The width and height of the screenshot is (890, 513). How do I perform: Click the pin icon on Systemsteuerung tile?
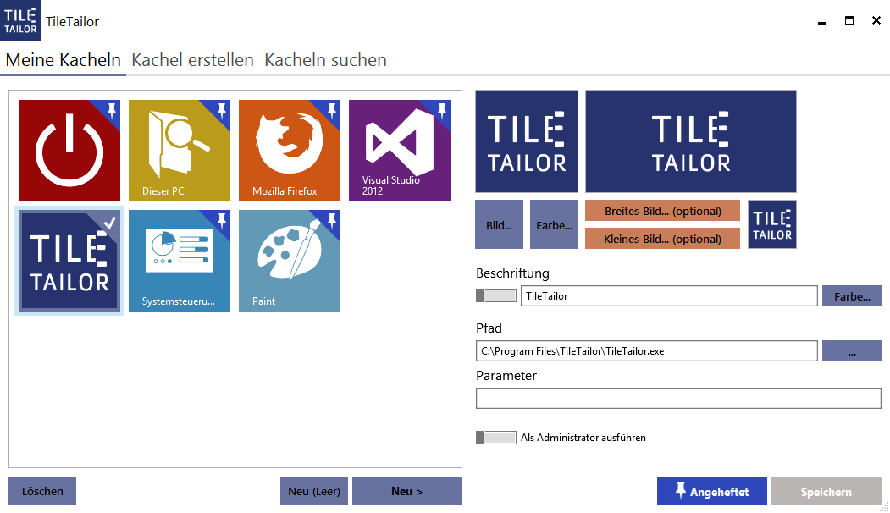222,219
